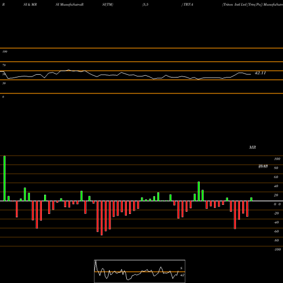Click the SI MunafaSutraR header text

[x=70, y=5]
